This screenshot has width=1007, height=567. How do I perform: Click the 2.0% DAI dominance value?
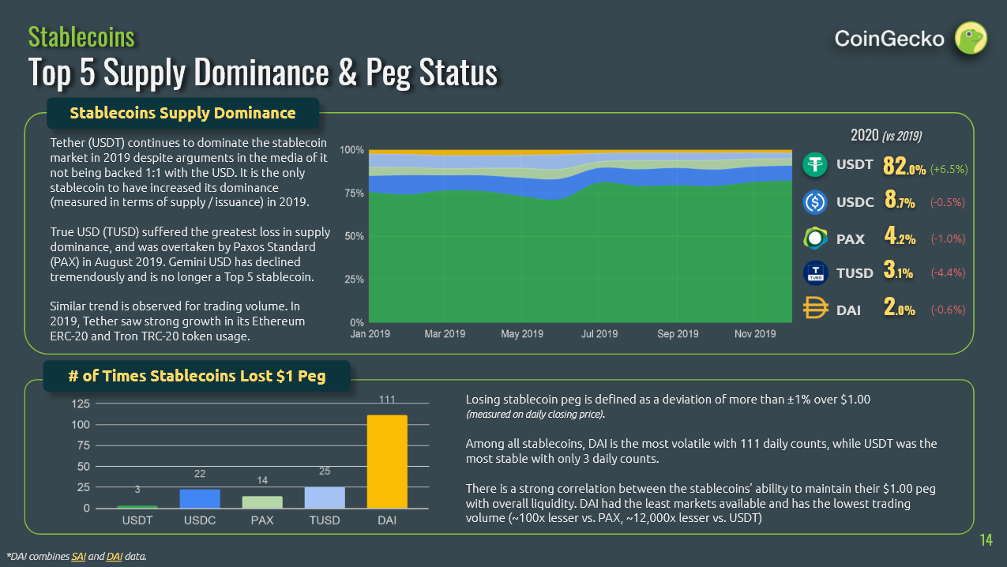tap(900, 309)
